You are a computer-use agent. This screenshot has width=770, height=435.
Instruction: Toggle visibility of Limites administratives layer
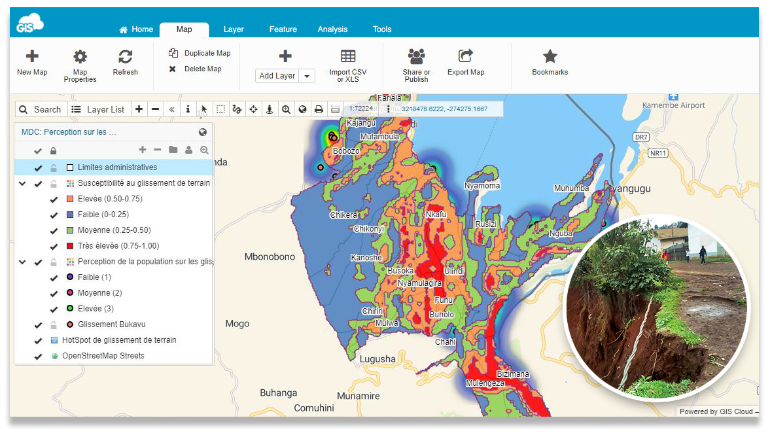point(38,168)
